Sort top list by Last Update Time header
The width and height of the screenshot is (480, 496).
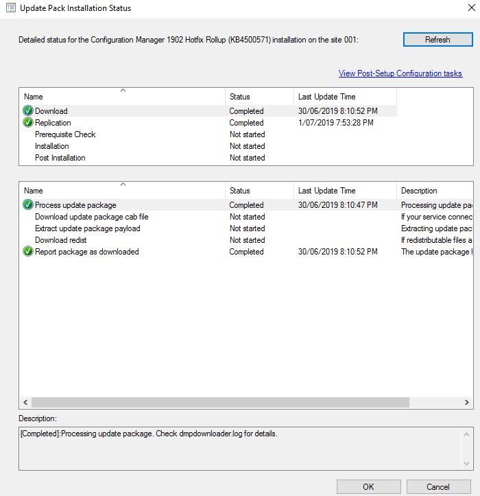point(345,97)
